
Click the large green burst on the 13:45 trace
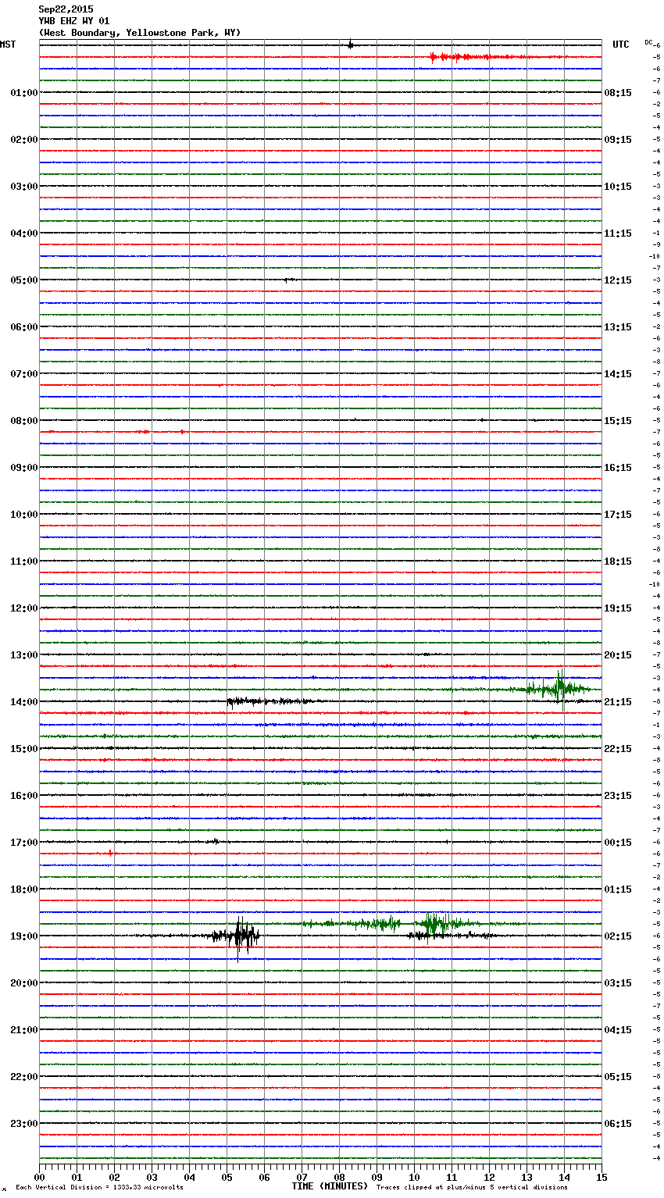point(557,689)
